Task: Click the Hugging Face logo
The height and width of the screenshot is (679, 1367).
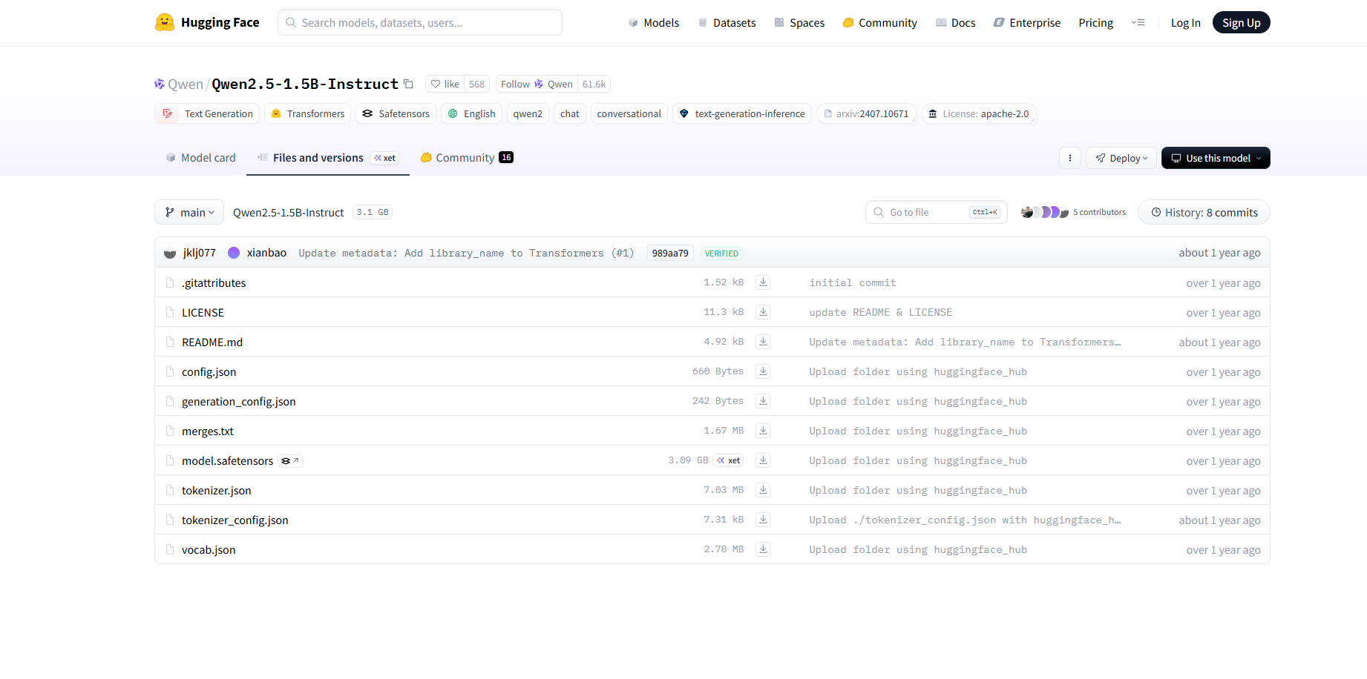Action: click(x=207, y=22)
